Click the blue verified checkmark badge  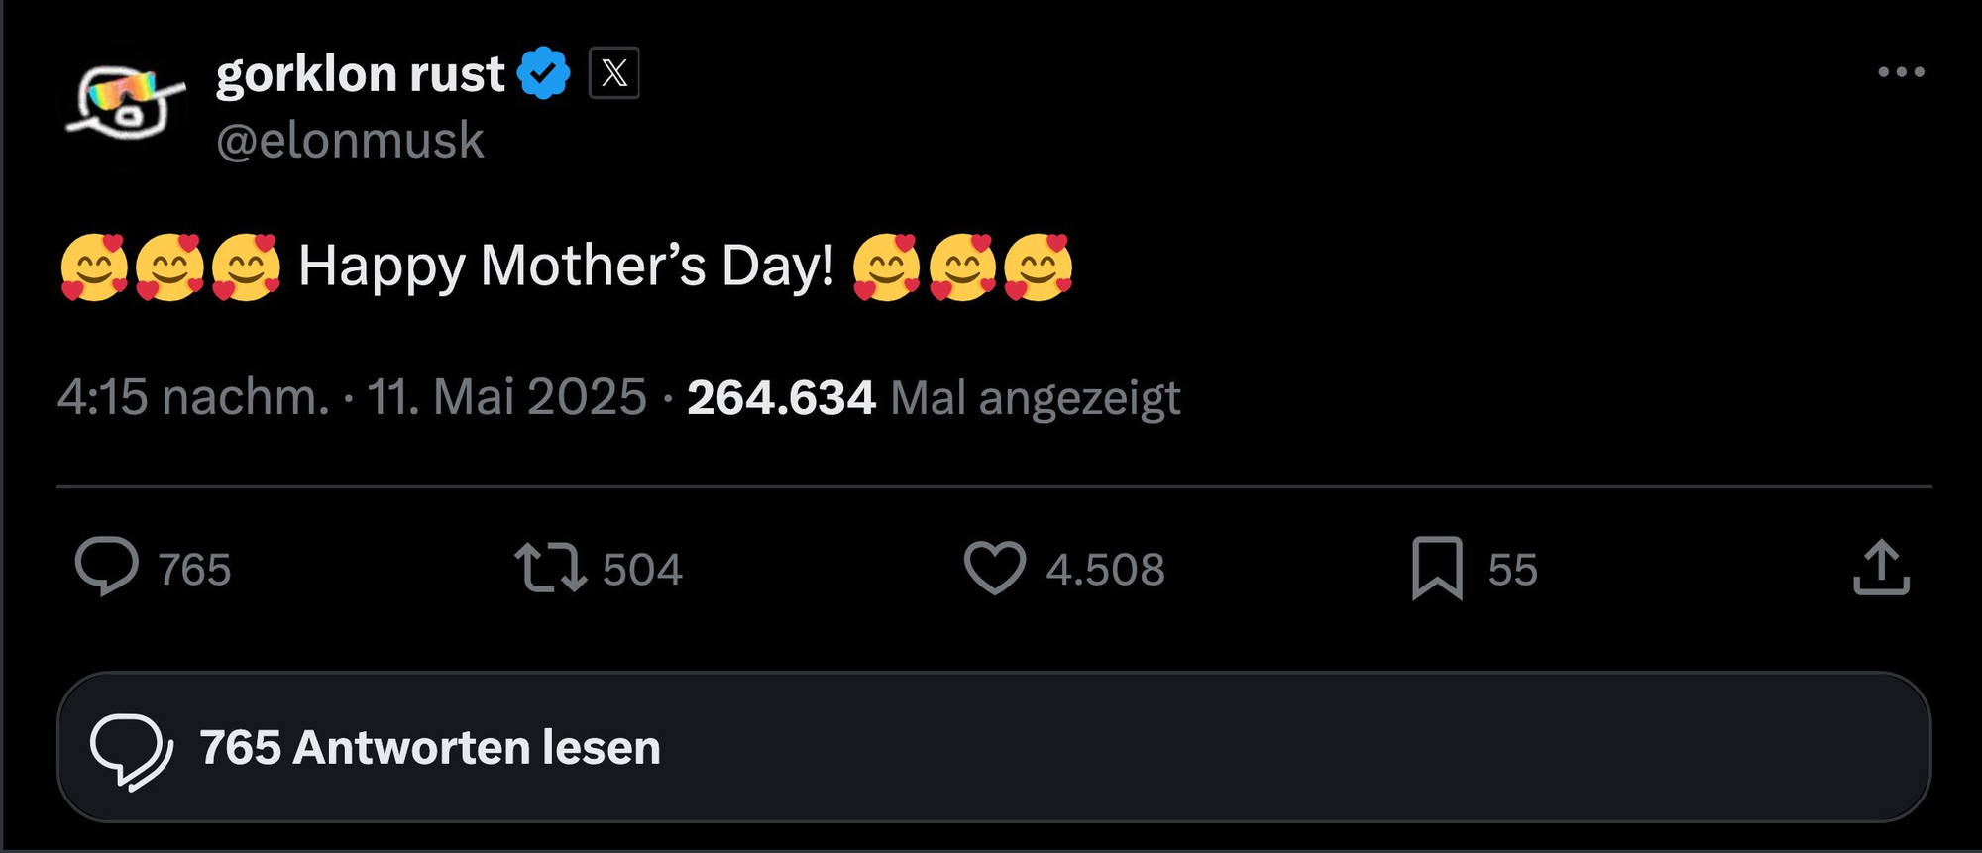point(544,72)
